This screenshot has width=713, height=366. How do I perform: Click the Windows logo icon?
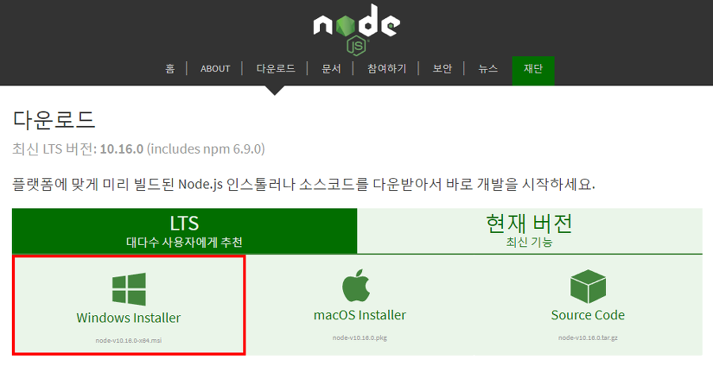(129, 289)
